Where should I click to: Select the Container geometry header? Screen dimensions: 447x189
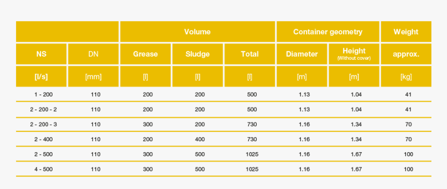click(x=328, y=32)
